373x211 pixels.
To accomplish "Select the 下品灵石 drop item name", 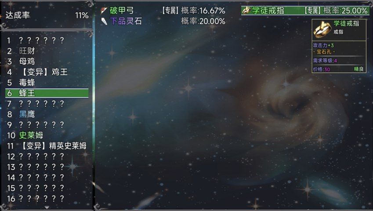I will 126,22.
